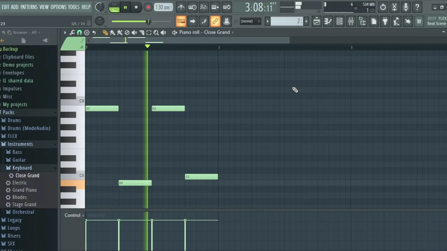Open the Browser - All dropdown arrow
447x251 pixels.
(x=39, y=32)
